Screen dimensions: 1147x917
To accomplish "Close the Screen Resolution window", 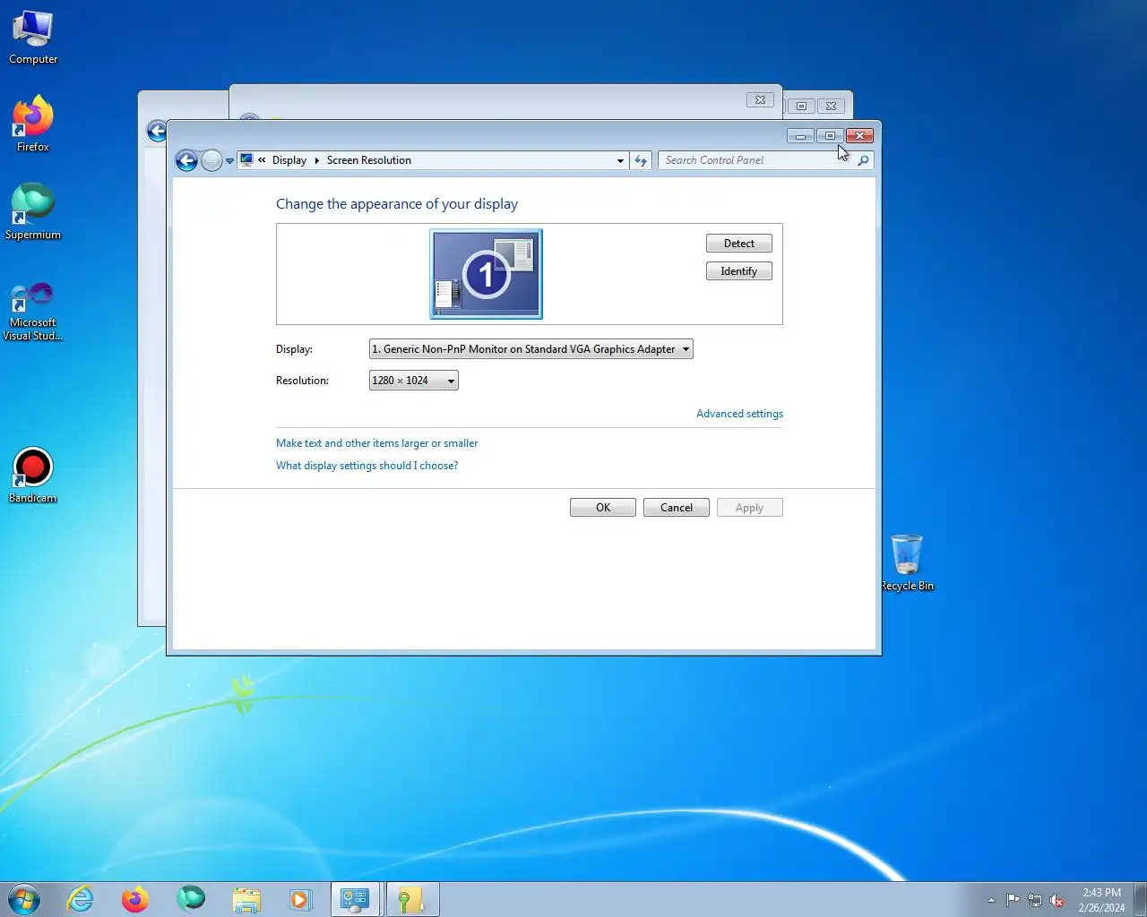I will click(x=859, y=136).
